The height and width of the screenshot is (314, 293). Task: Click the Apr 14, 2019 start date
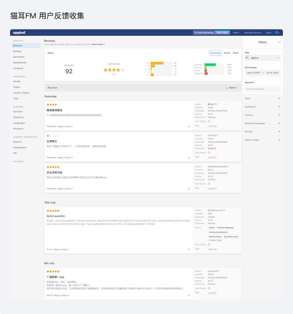click(x=253, y=73)
